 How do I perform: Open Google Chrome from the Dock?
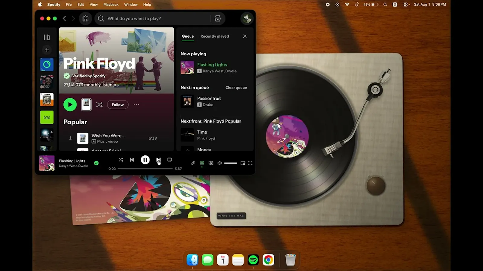pos(268,260)
